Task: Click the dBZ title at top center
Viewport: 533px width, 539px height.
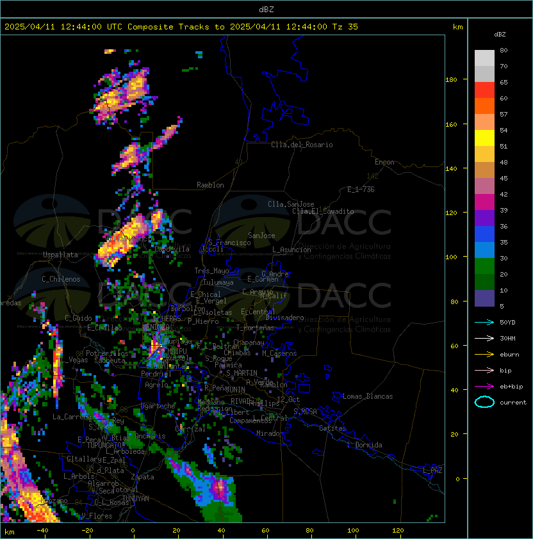Action: [266, 10]
